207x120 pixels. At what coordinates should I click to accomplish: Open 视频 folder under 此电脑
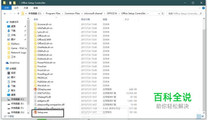(11, 73)
